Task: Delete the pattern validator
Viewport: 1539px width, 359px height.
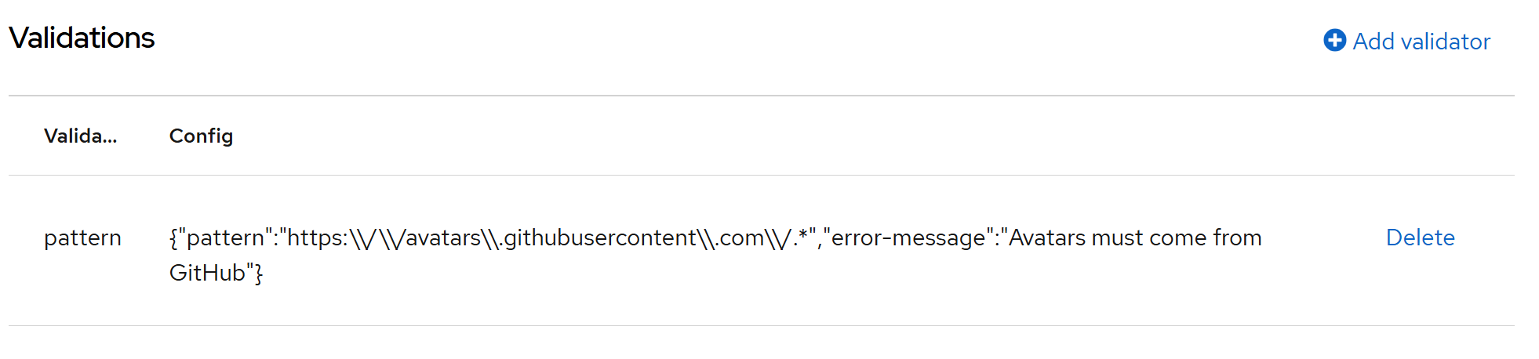Action: [1420, 238]
